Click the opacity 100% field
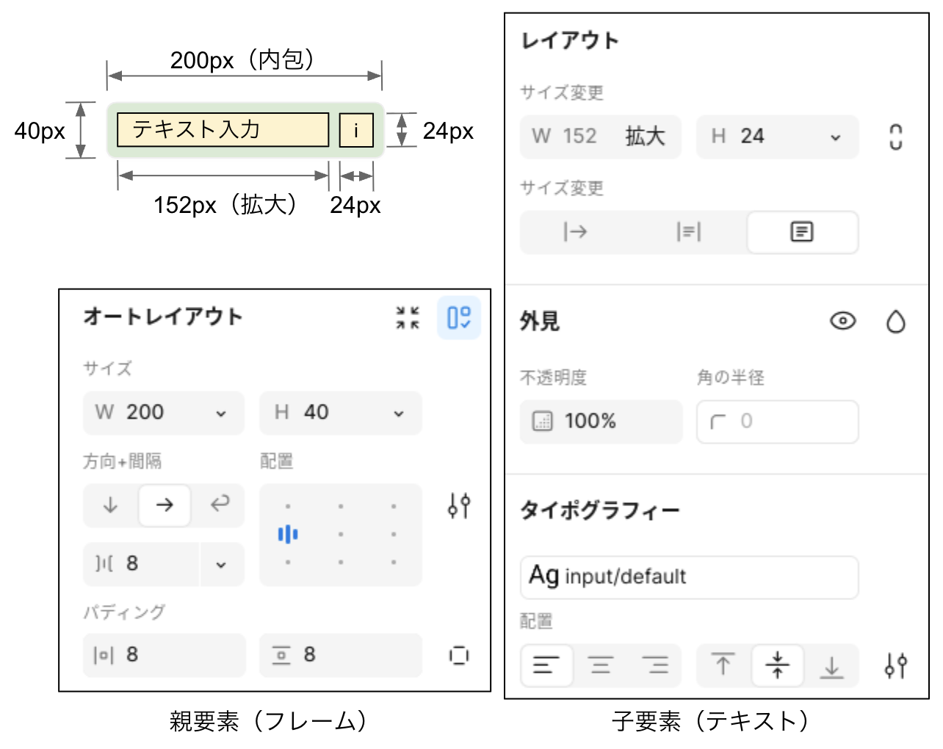Screen dimensions: 943x749 pos(601,421)
